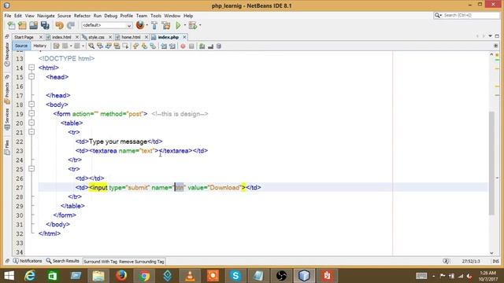The width and height of the screenshot is (504, 283).
Task: Switch to the style.css tab
Action: tap(96, 37)
